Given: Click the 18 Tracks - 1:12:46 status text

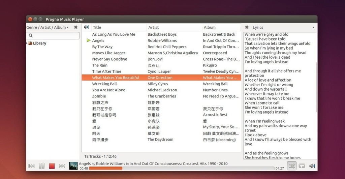Looking at the screenshot, I should click(x=100, y=156).
